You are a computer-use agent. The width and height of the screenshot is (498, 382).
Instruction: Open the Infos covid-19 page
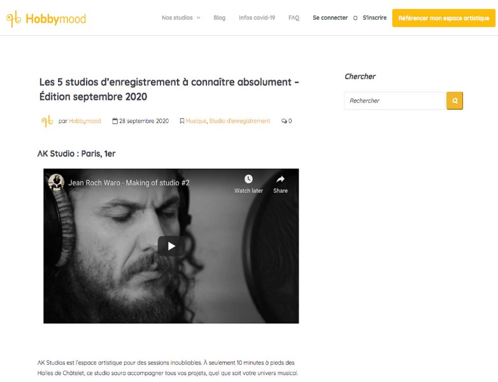[257, 18]
